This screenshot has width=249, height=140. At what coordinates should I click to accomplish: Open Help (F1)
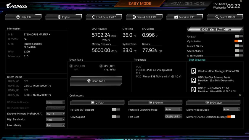click(x=23, y=17)
